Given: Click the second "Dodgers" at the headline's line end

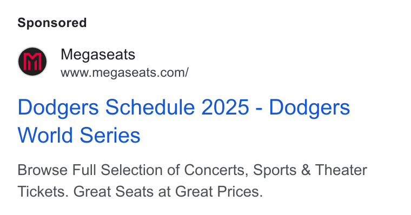Looking at the screenshot, I should click(309, 107).
